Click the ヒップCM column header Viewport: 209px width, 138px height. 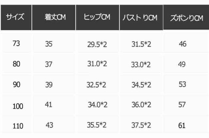pyautogui.click(x=98, y=17)
